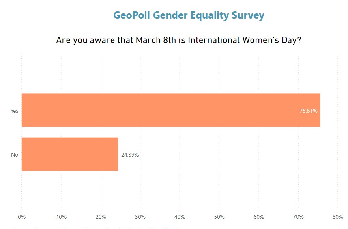Click the No category axis label

point(15,155)
